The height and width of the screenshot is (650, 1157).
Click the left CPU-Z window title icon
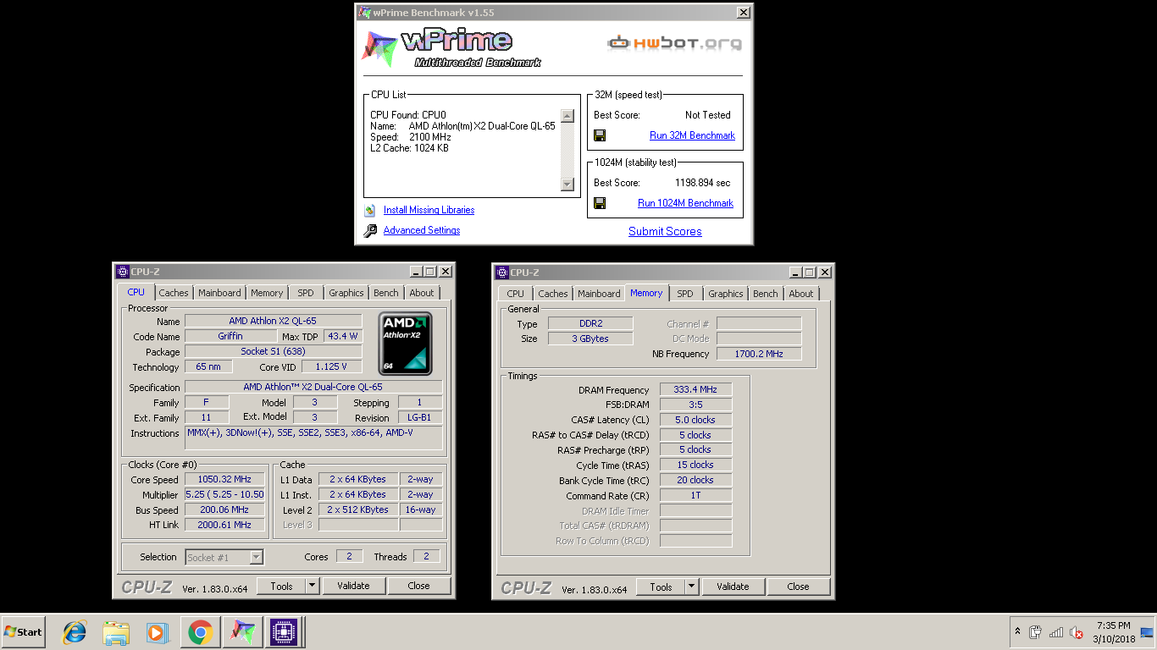123,272
